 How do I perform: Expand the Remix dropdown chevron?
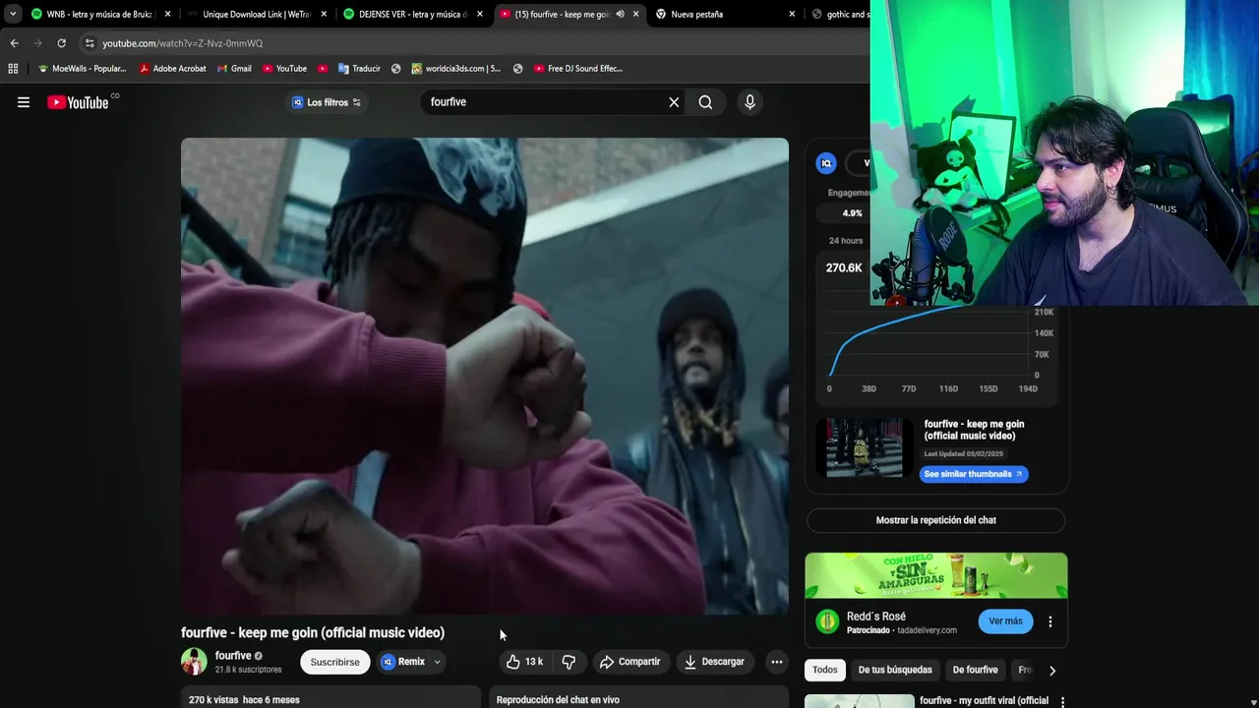437,662
